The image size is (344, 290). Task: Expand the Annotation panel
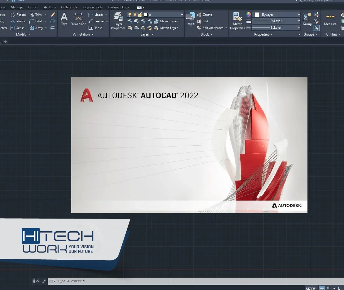pyautogui.click(x=83, y=34)
